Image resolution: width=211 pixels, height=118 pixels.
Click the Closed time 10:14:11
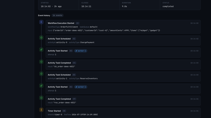[x=86, y=7]
